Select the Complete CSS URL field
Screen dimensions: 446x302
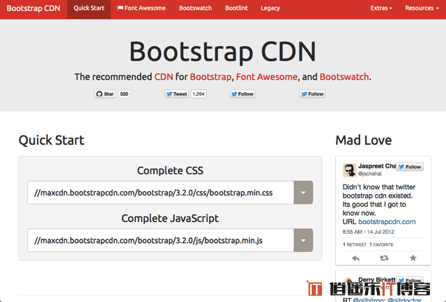160,193
